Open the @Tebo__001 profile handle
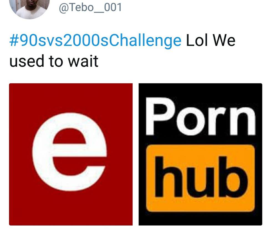Screen dimensions: 266x235 [x=90, y=7]
